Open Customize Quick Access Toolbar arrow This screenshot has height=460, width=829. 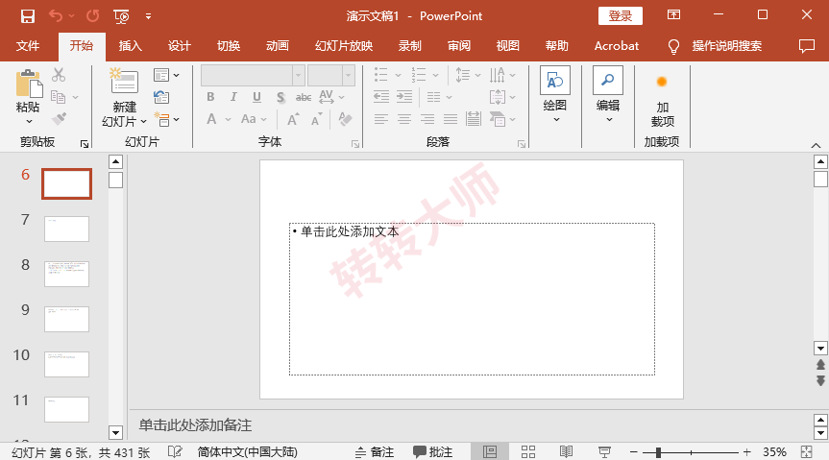tap(149, 16)
